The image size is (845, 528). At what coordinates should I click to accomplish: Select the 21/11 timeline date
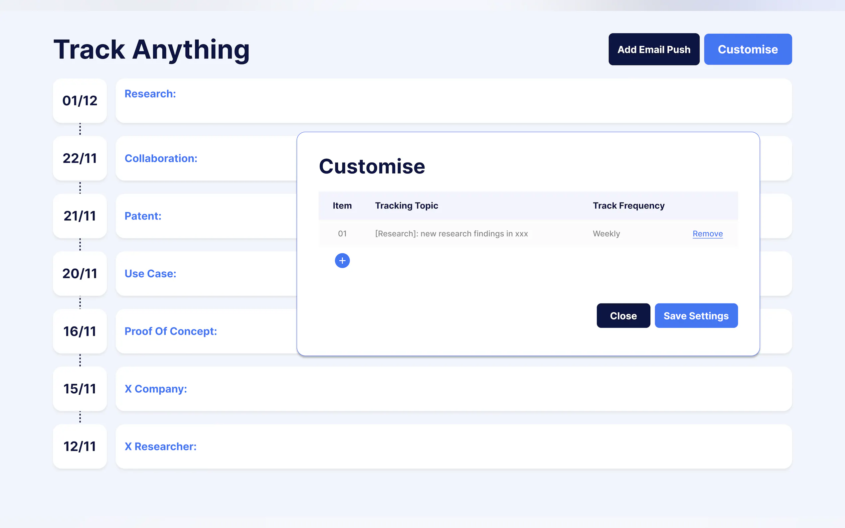(80, 216)
